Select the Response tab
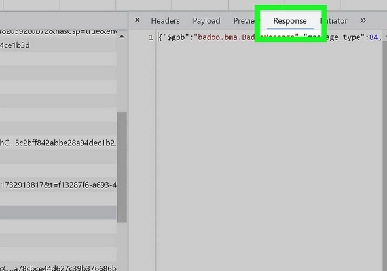387x271 pixels. [290, 21]
